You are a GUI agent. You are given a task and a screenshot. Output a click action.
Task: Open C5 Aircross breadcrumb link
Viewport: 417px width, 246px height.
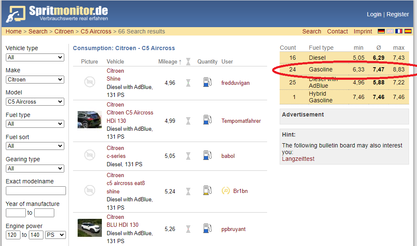point(96,31)
